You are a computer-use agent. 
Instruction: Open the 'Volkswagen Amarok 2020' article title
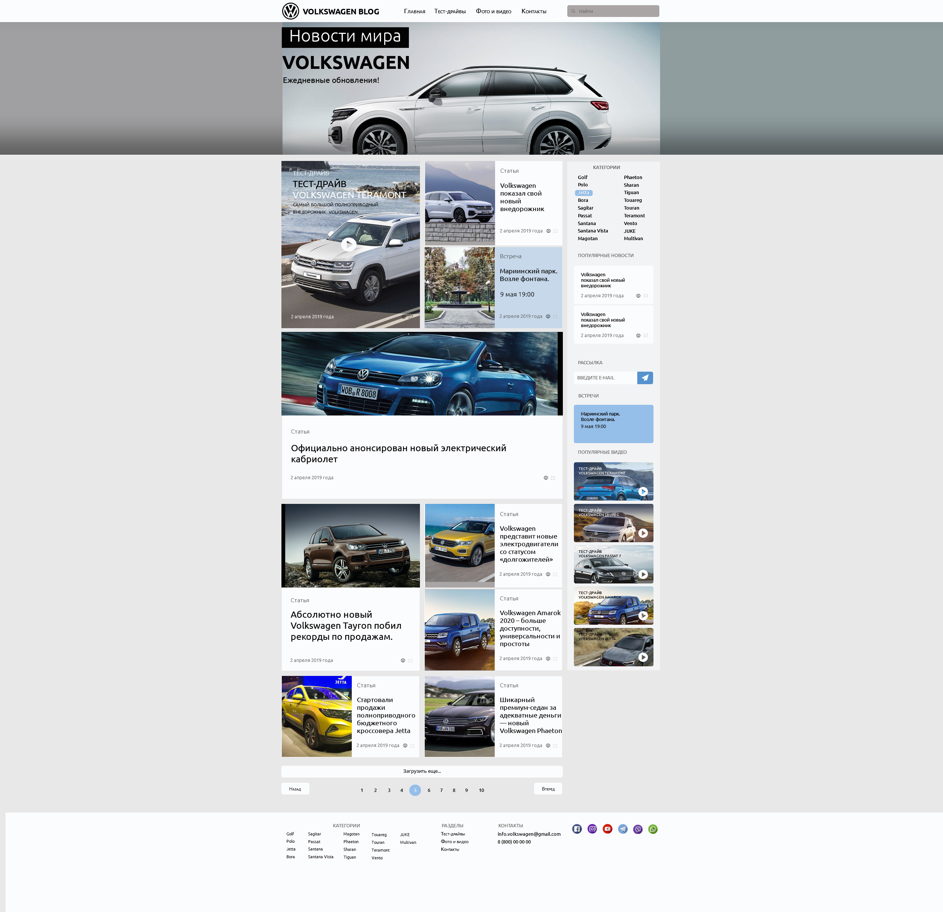pyautogui.click(x=530, y=628)
